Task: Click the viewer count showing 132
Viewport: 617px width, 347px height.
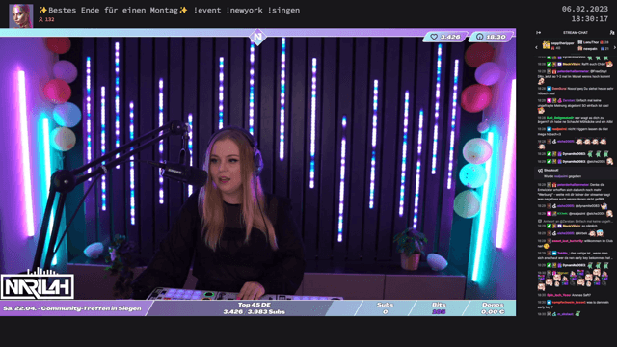Action: (46, 19)
